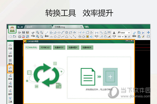
Task: Expand the 文字 text dropdown arrow
Action: coord(114,38)
